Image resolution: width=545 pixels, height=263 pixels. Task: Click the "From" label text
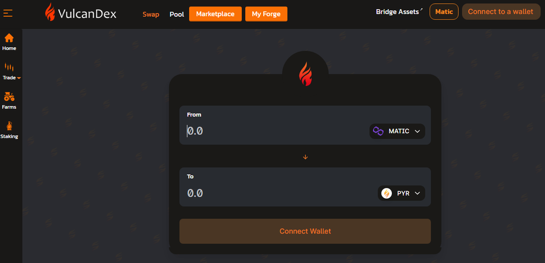194,115
